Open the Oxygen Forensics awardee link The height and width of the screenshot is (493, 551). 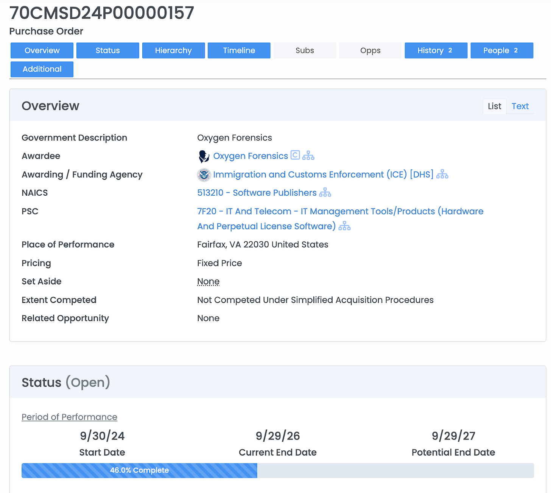tap(251, 156)
